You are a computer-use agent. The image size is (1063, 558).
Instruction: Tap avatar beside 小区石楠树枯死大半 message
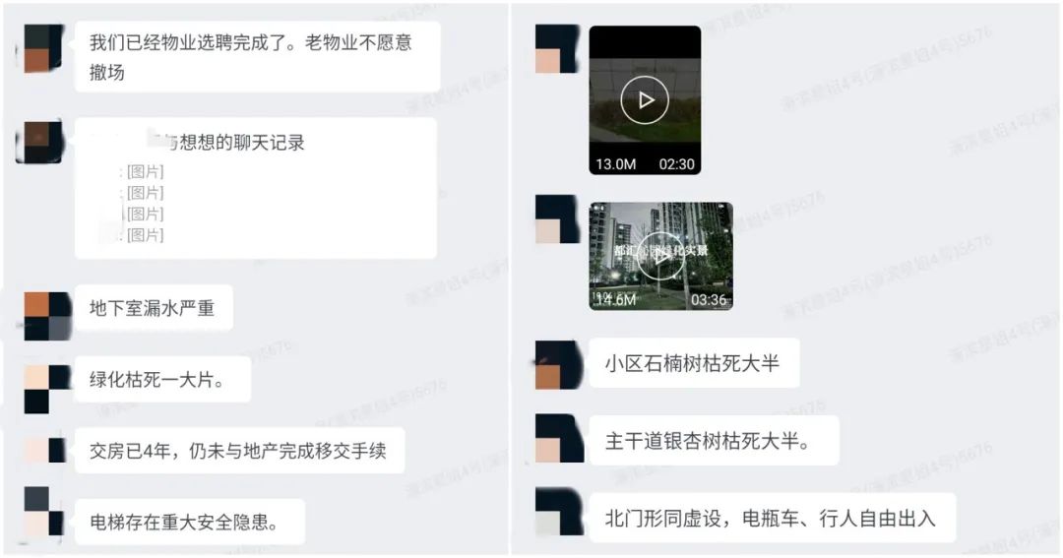[559, 365]
